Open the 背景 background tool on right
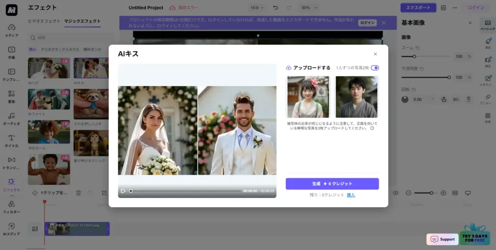 click(488, 118)
